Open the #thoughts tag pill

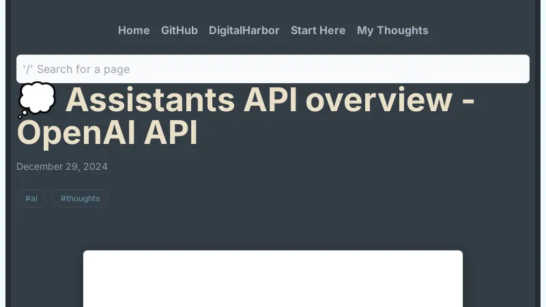80,199
